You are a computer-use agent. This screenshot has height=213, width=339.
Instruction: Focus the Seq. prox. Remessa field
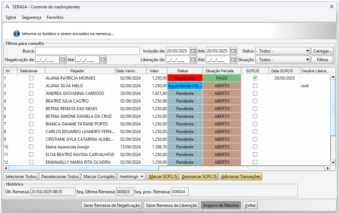coord(180,192)
